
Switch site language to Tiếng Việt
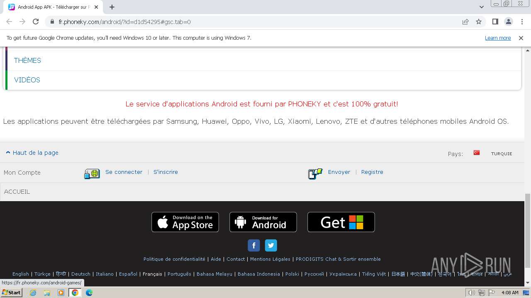374,274
